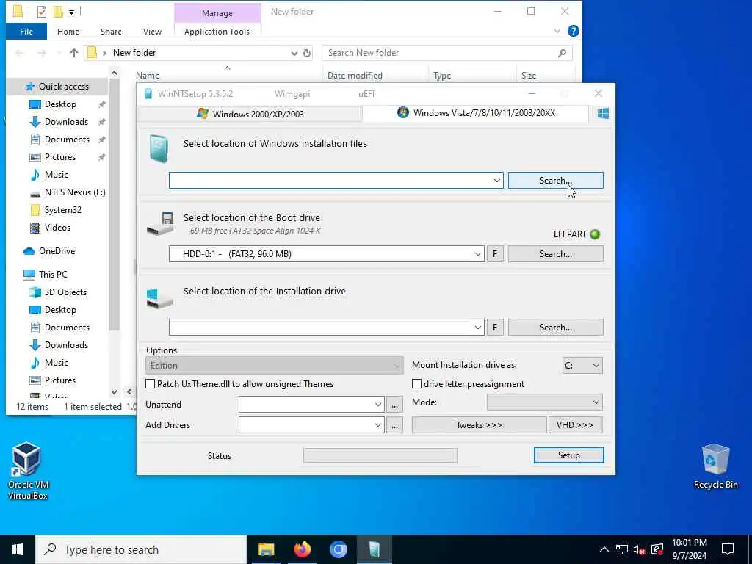Refresh the New folder view
Screen dimensions: 752x564
(307, 53)
